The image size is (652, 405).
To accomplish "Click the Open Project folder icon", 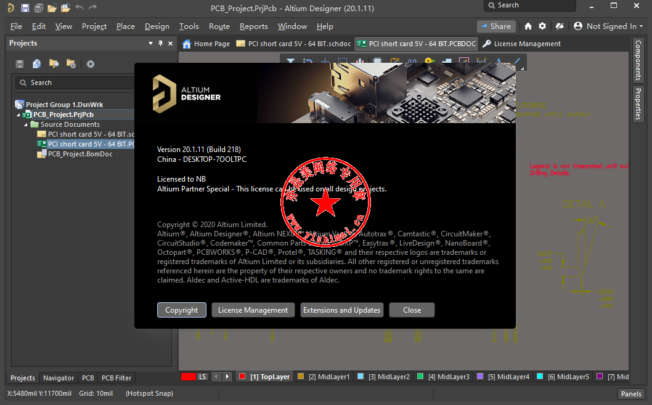I will click(x=66, y=7).
